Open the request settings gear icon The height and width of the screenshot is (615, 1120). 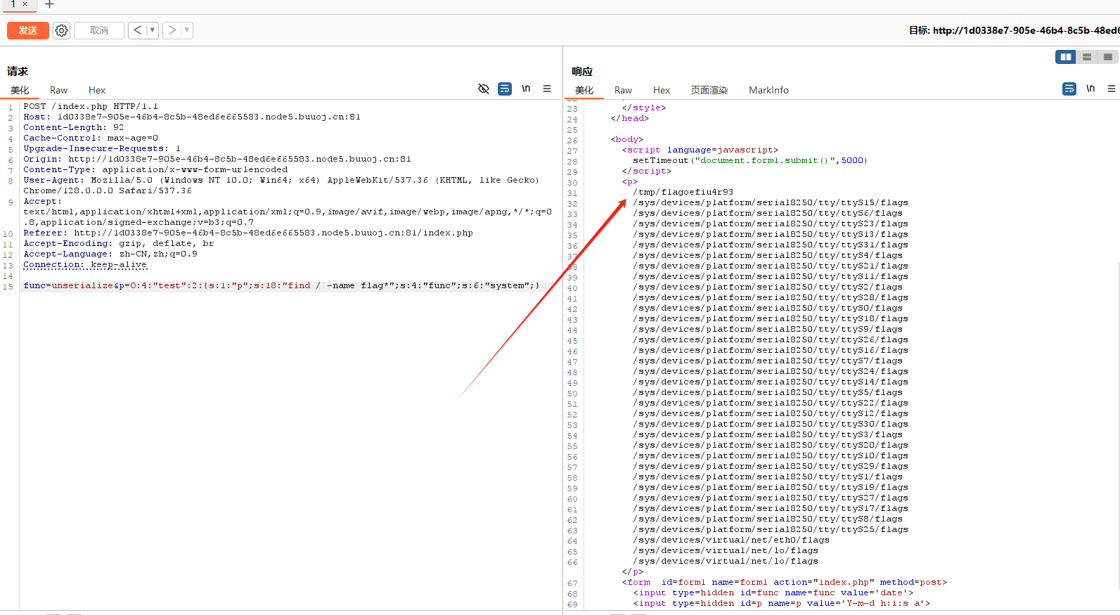[x=62, y=30]
